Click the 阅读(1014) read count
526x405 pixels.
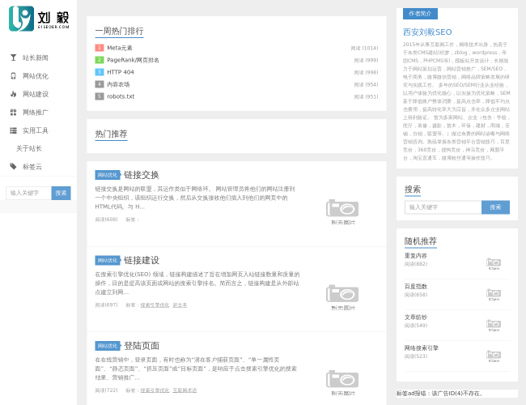click(365, 49)
